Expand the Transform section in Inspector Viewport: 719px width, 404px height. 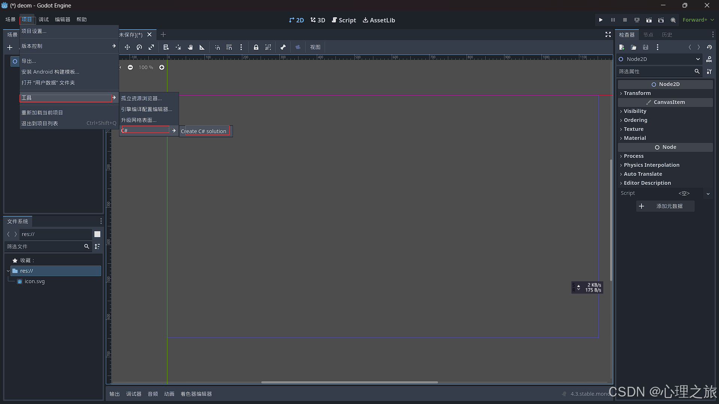coord(637,93)
